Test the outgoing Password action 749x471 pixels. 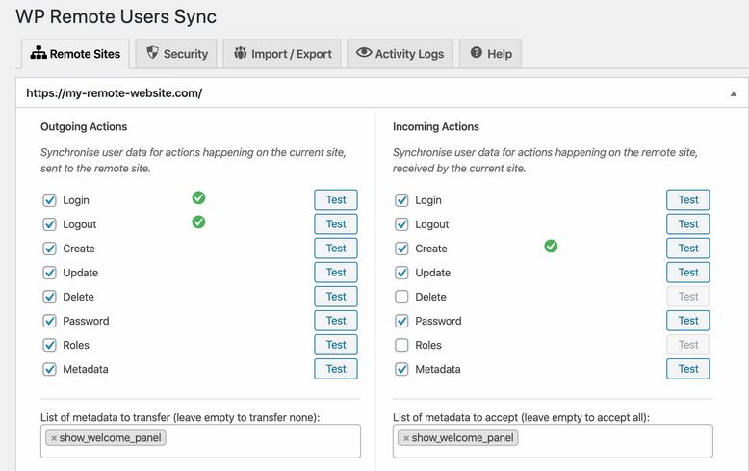pos(336,321)
